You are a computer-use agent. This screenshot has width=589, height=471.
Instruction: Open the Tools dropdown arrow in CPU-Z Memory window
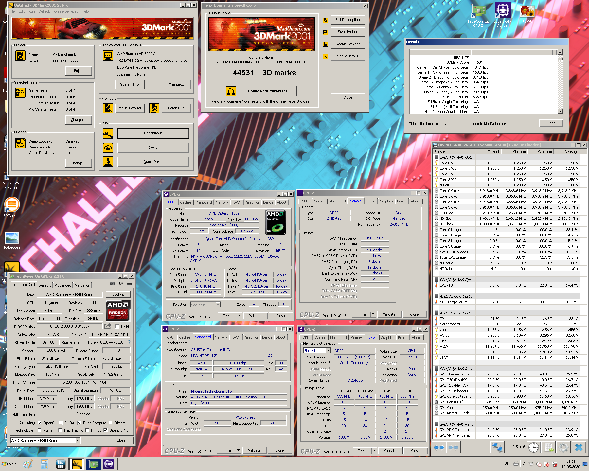(373, 314)
